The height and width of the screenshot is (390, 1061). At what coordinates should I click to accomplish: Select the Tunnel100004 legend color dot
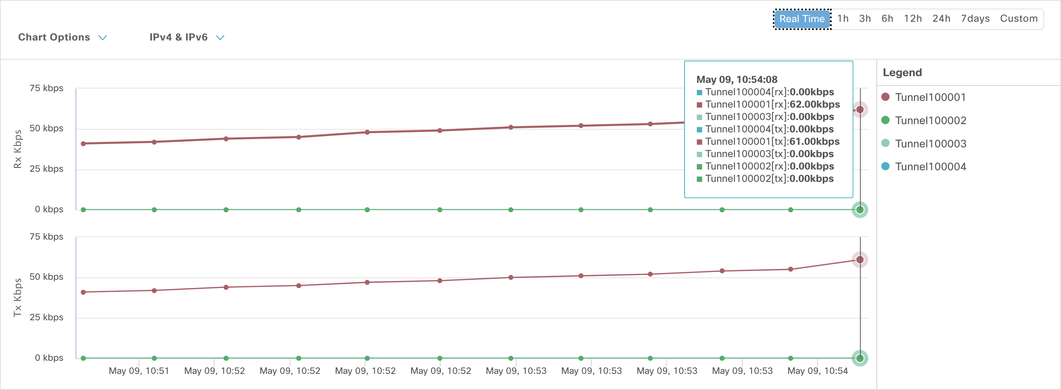(887, 166)
